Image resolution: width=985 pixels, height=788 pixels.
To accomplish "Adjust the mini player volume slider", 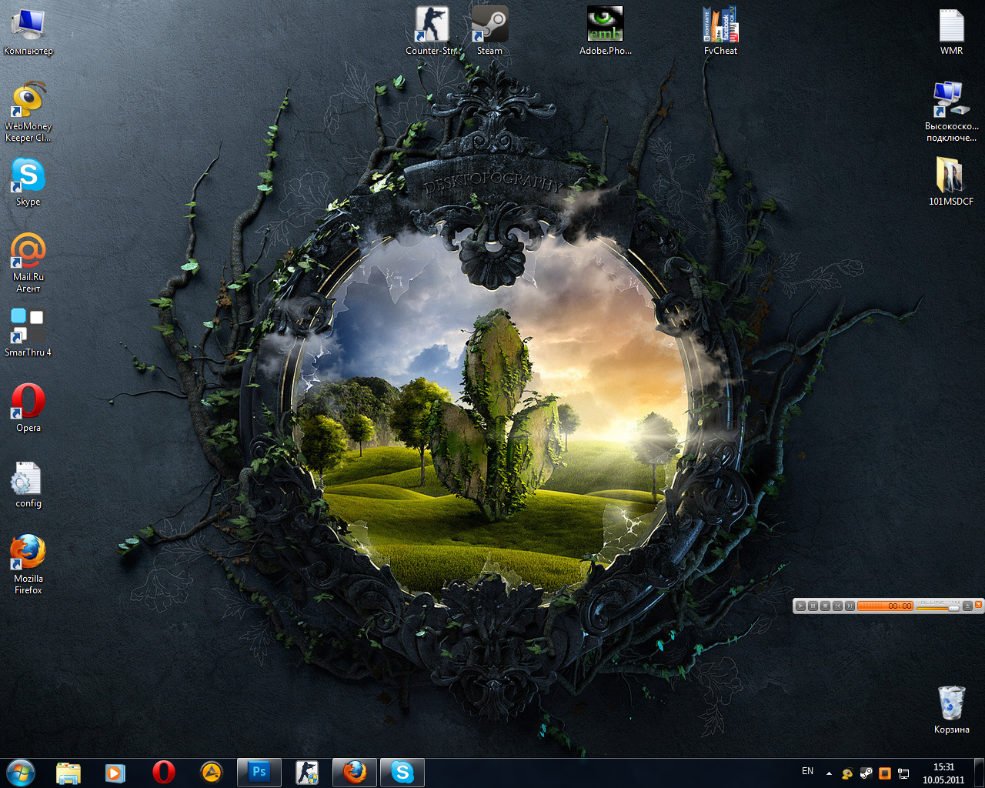I will point(938,609).
